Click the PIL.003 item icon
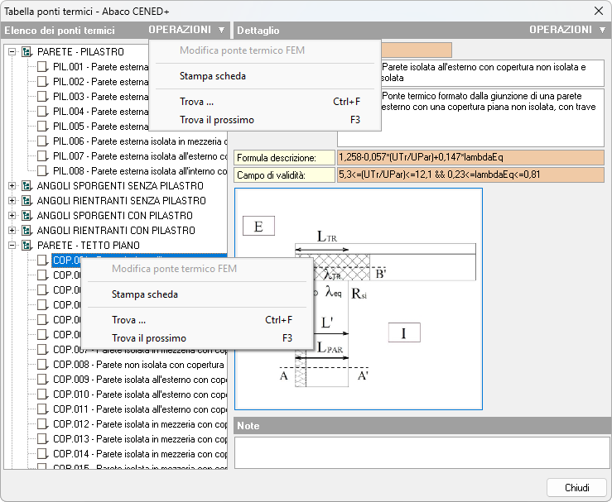Viewport: 612px width, 502px height. click(43, 97)
